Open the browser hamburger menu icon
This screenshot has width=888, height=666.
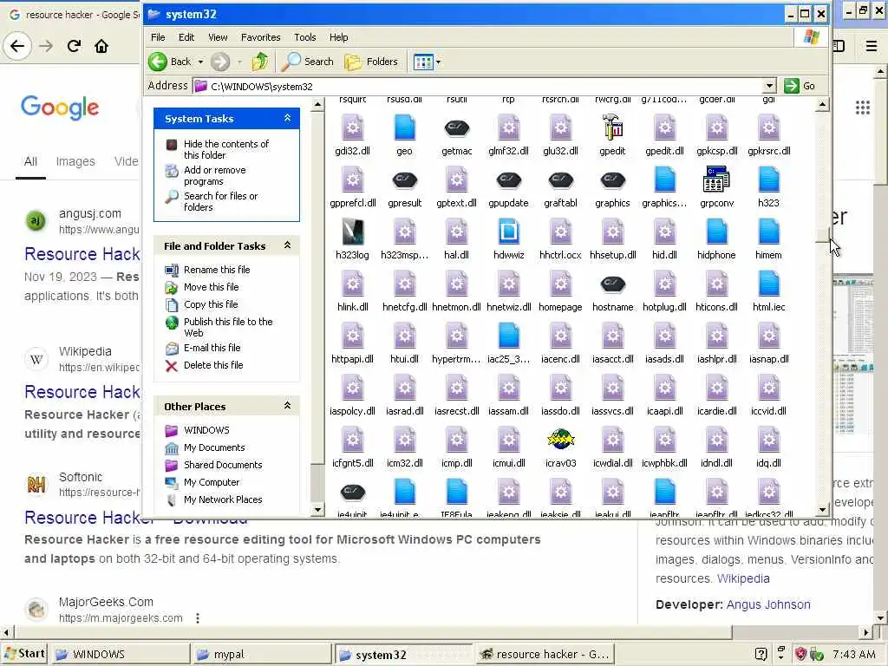(872, 46)
